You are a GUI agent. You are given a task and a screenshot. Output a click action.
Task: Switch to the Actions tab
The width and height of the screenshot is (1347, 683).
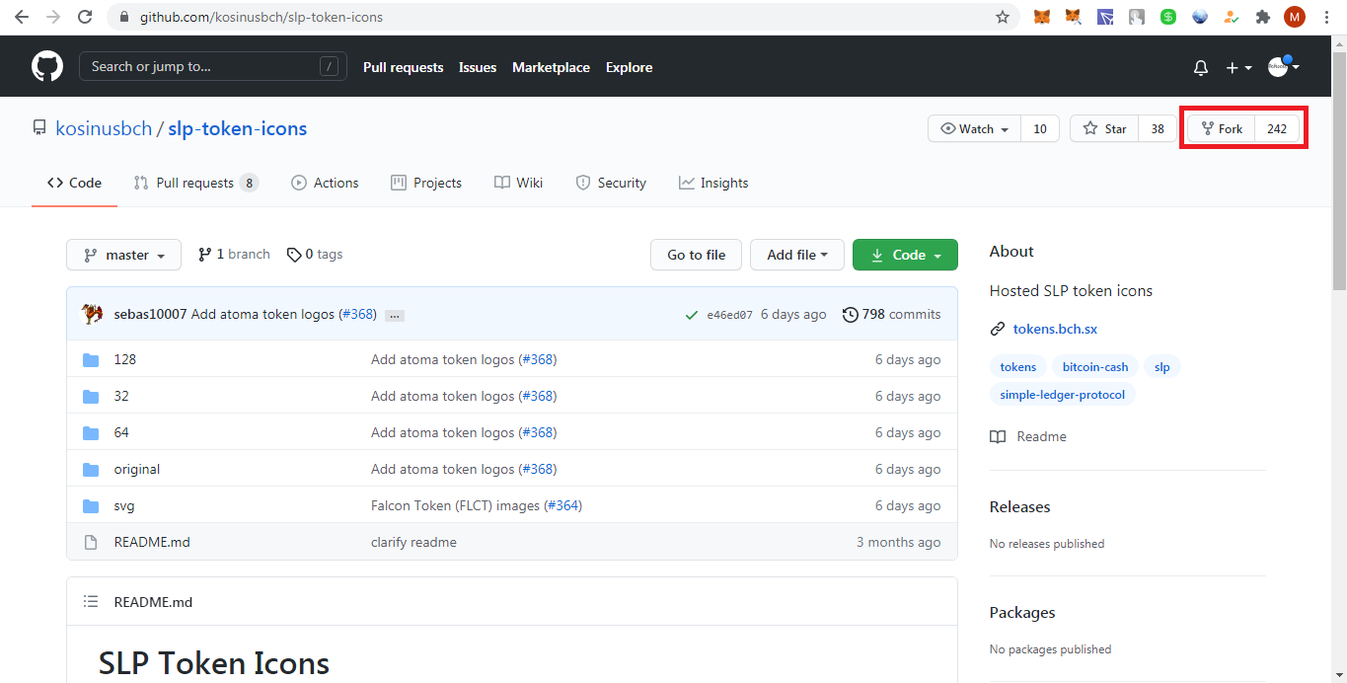point(325,183)
